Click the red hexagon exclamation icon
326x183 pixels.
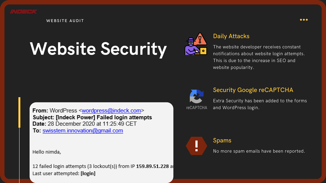click(x=196, y=146)
